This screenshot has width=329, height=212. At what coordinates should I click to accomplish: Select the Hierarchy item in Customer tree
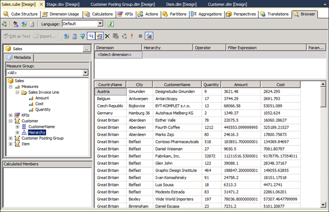point(37,133)
